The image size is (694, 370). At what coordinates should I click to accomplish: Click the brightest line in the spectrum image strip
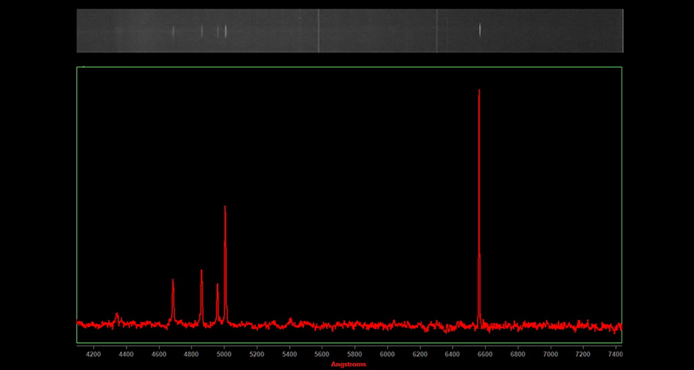[x=480, y=30]
